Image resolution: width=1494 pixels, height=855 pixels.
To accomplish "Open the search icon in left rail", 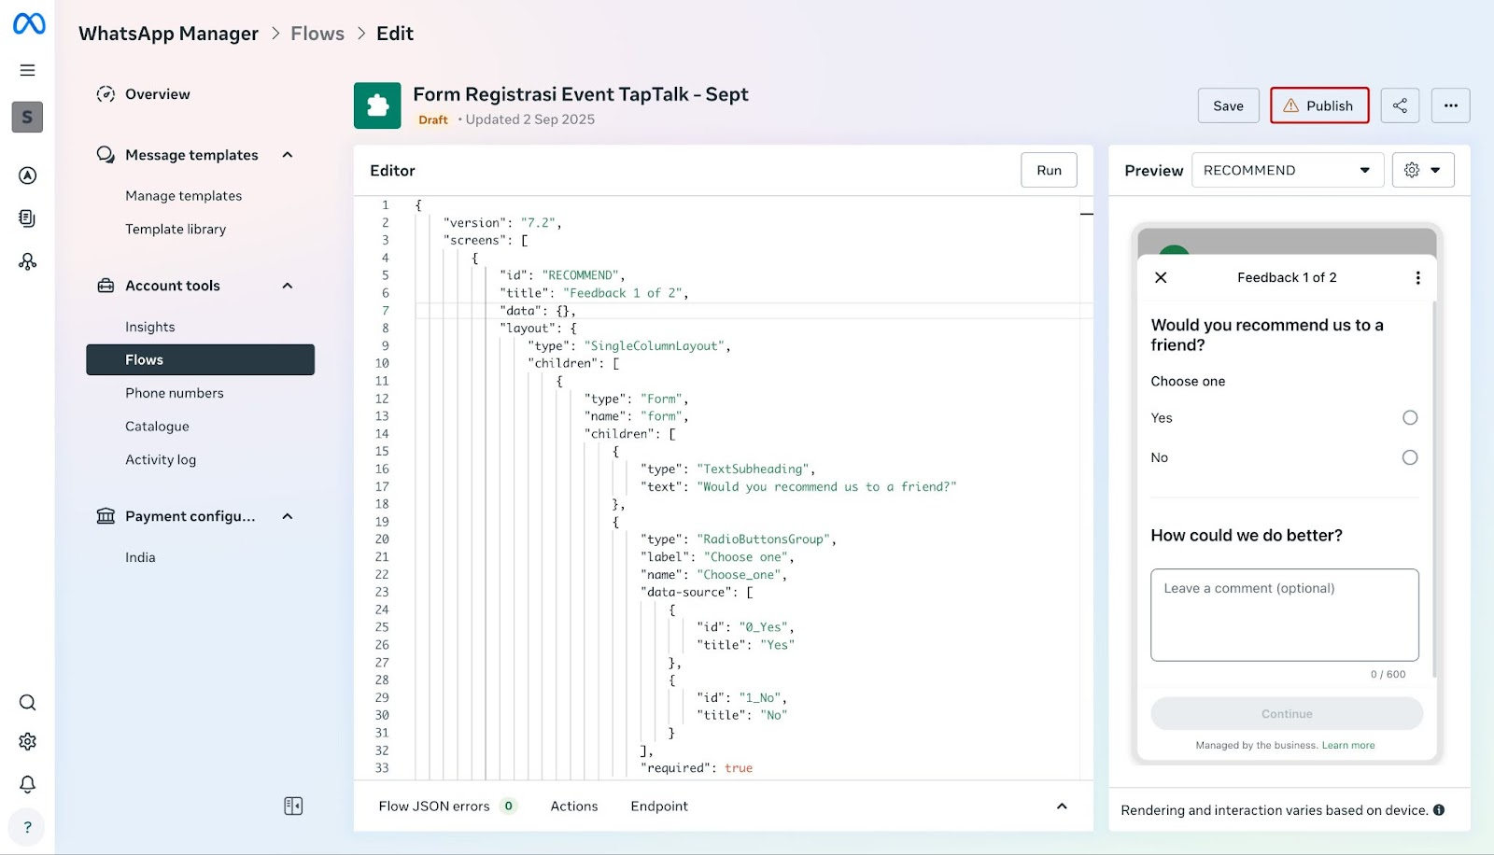I will [x=28, y=703].
